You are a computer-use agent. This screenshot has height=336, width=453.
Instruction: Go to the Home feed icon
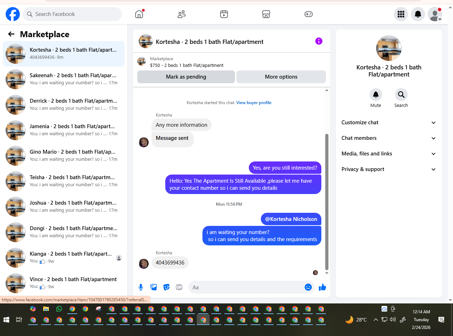coord(139,14)
